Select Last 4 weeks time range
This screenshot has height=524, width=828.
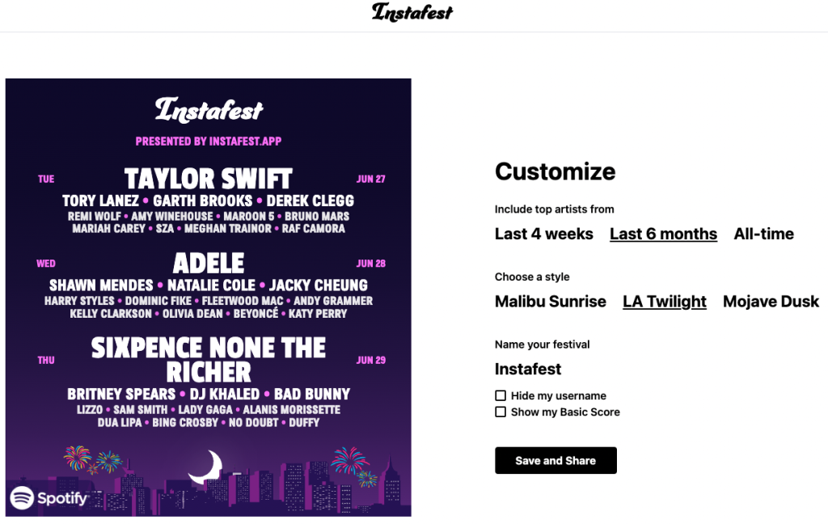tap(543, 234)
